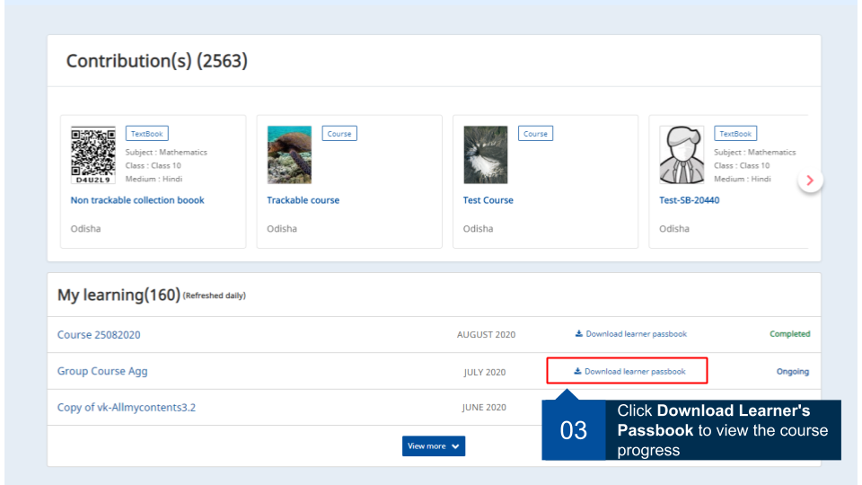The height and width of the screenshot is (485, 862).
Task: Select the mountain Test Course thumbnail
Action: 486,155
